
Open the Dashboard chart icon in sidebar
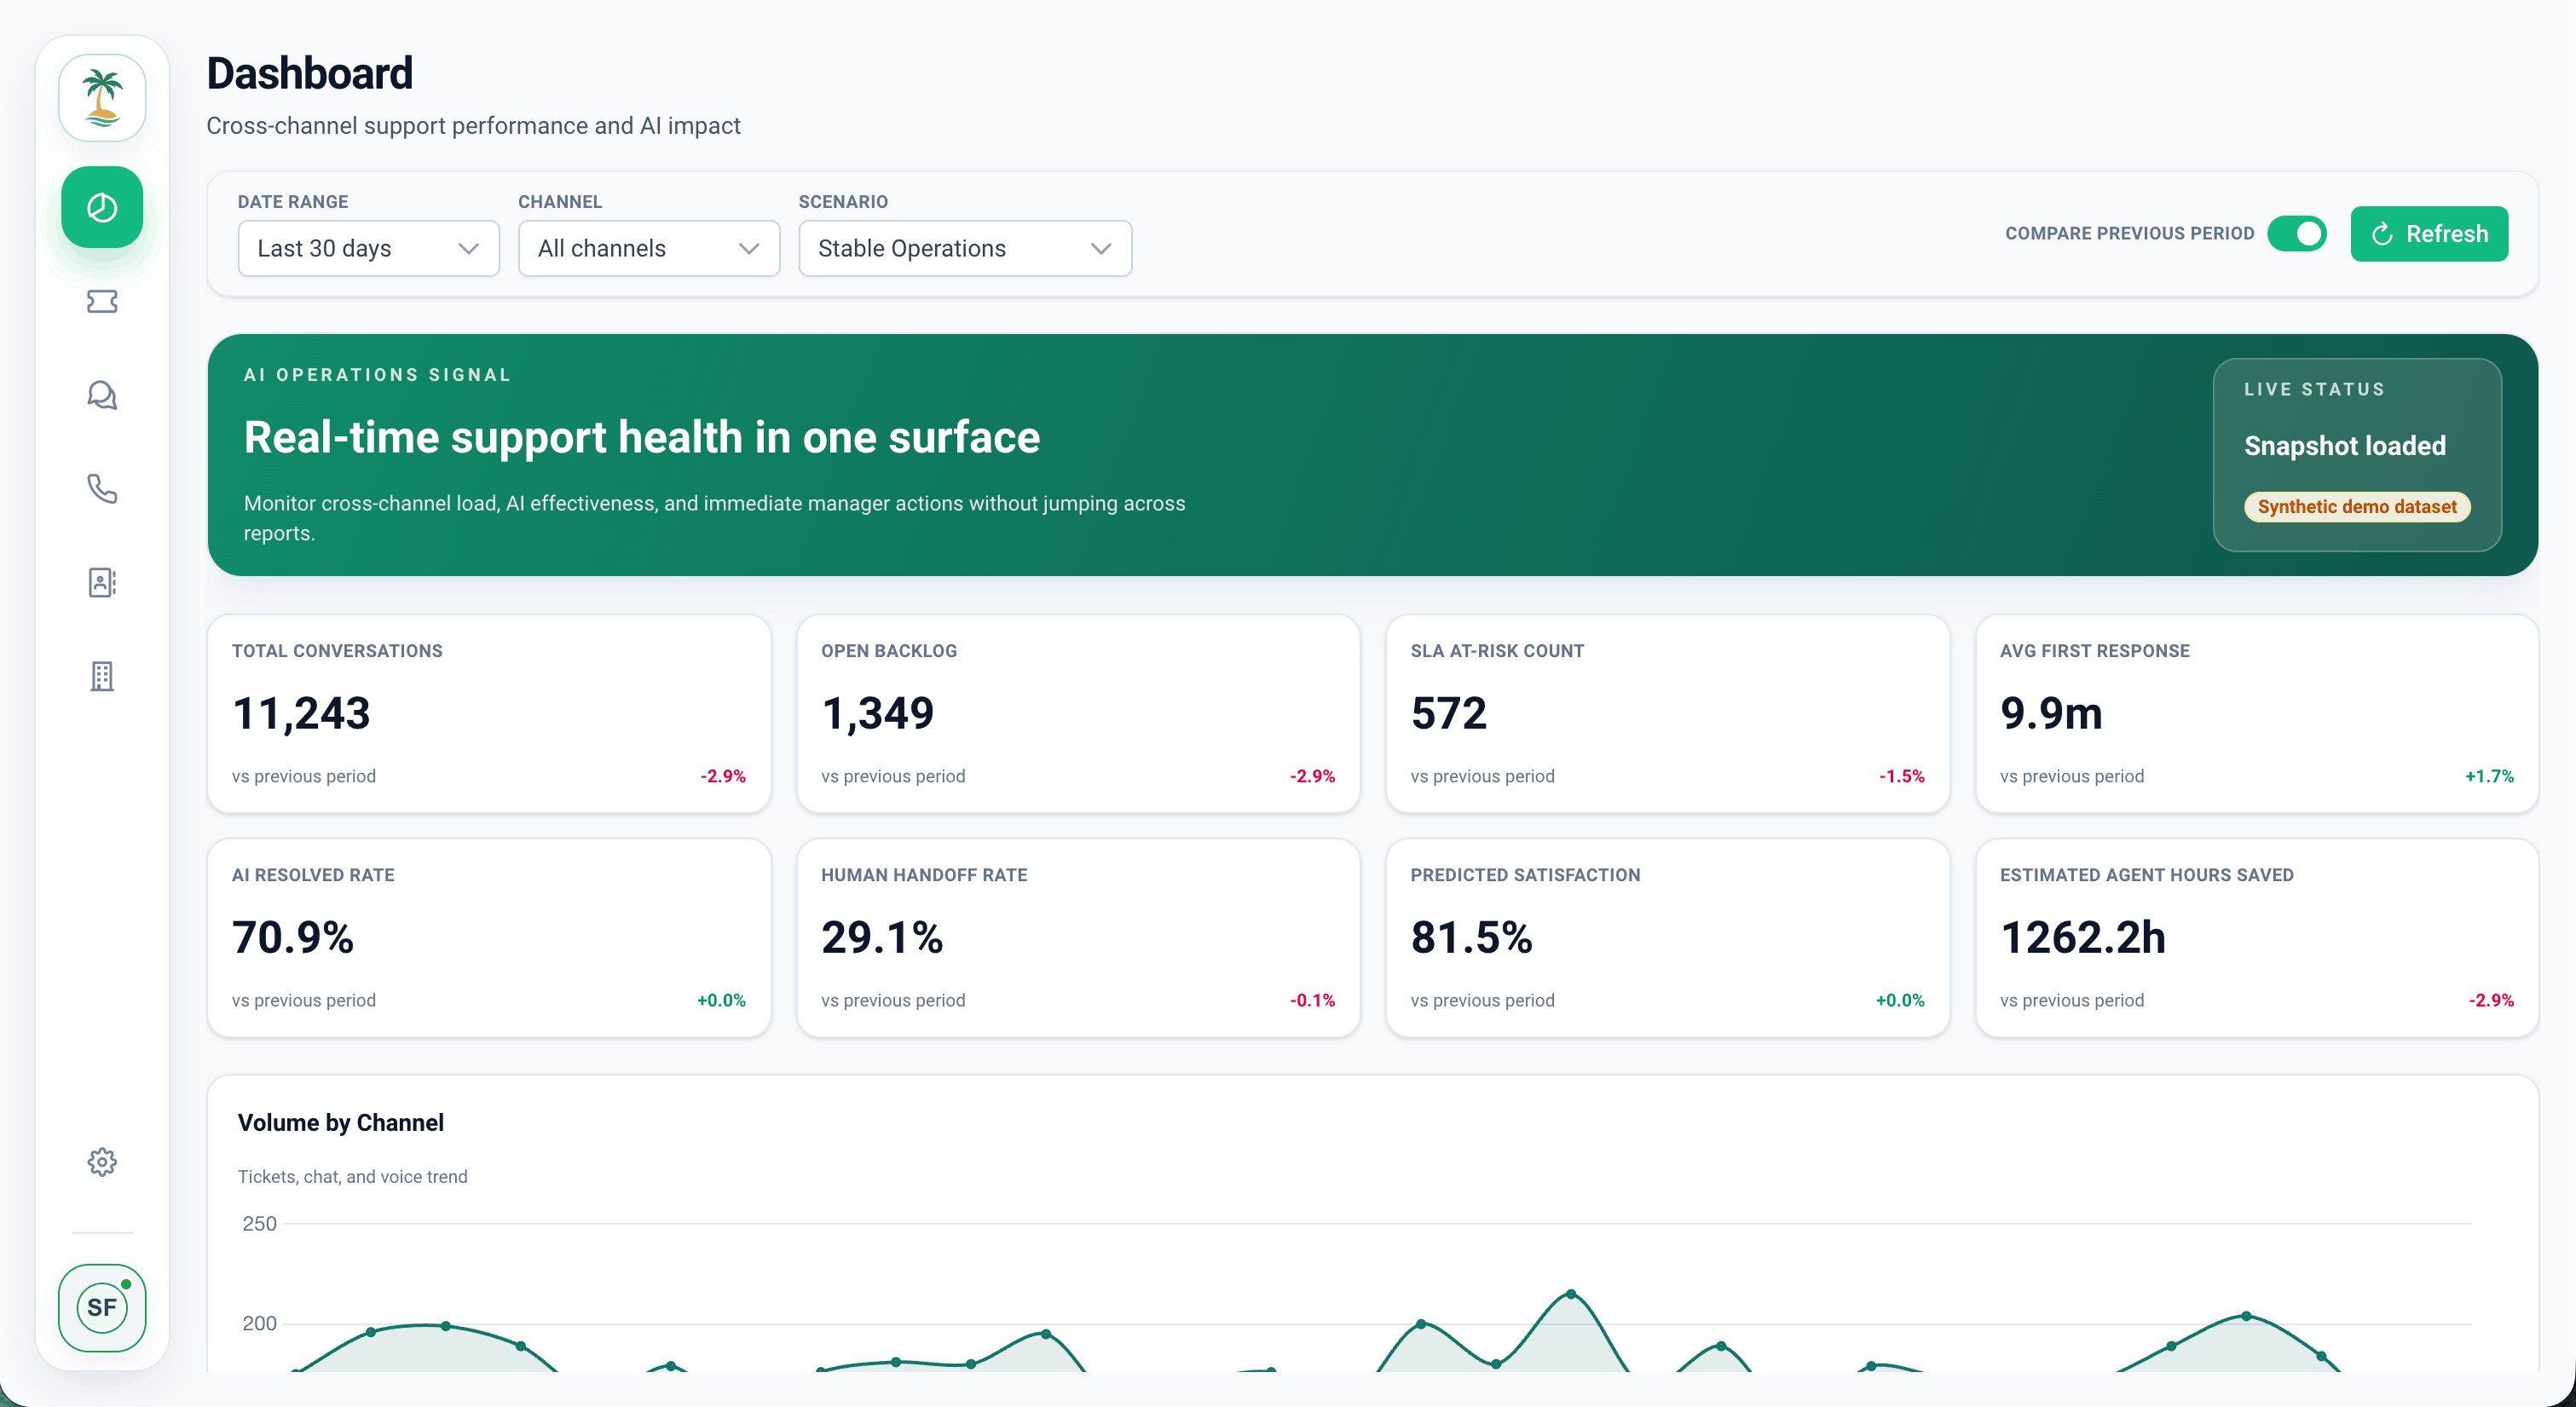tap(102, 207)
